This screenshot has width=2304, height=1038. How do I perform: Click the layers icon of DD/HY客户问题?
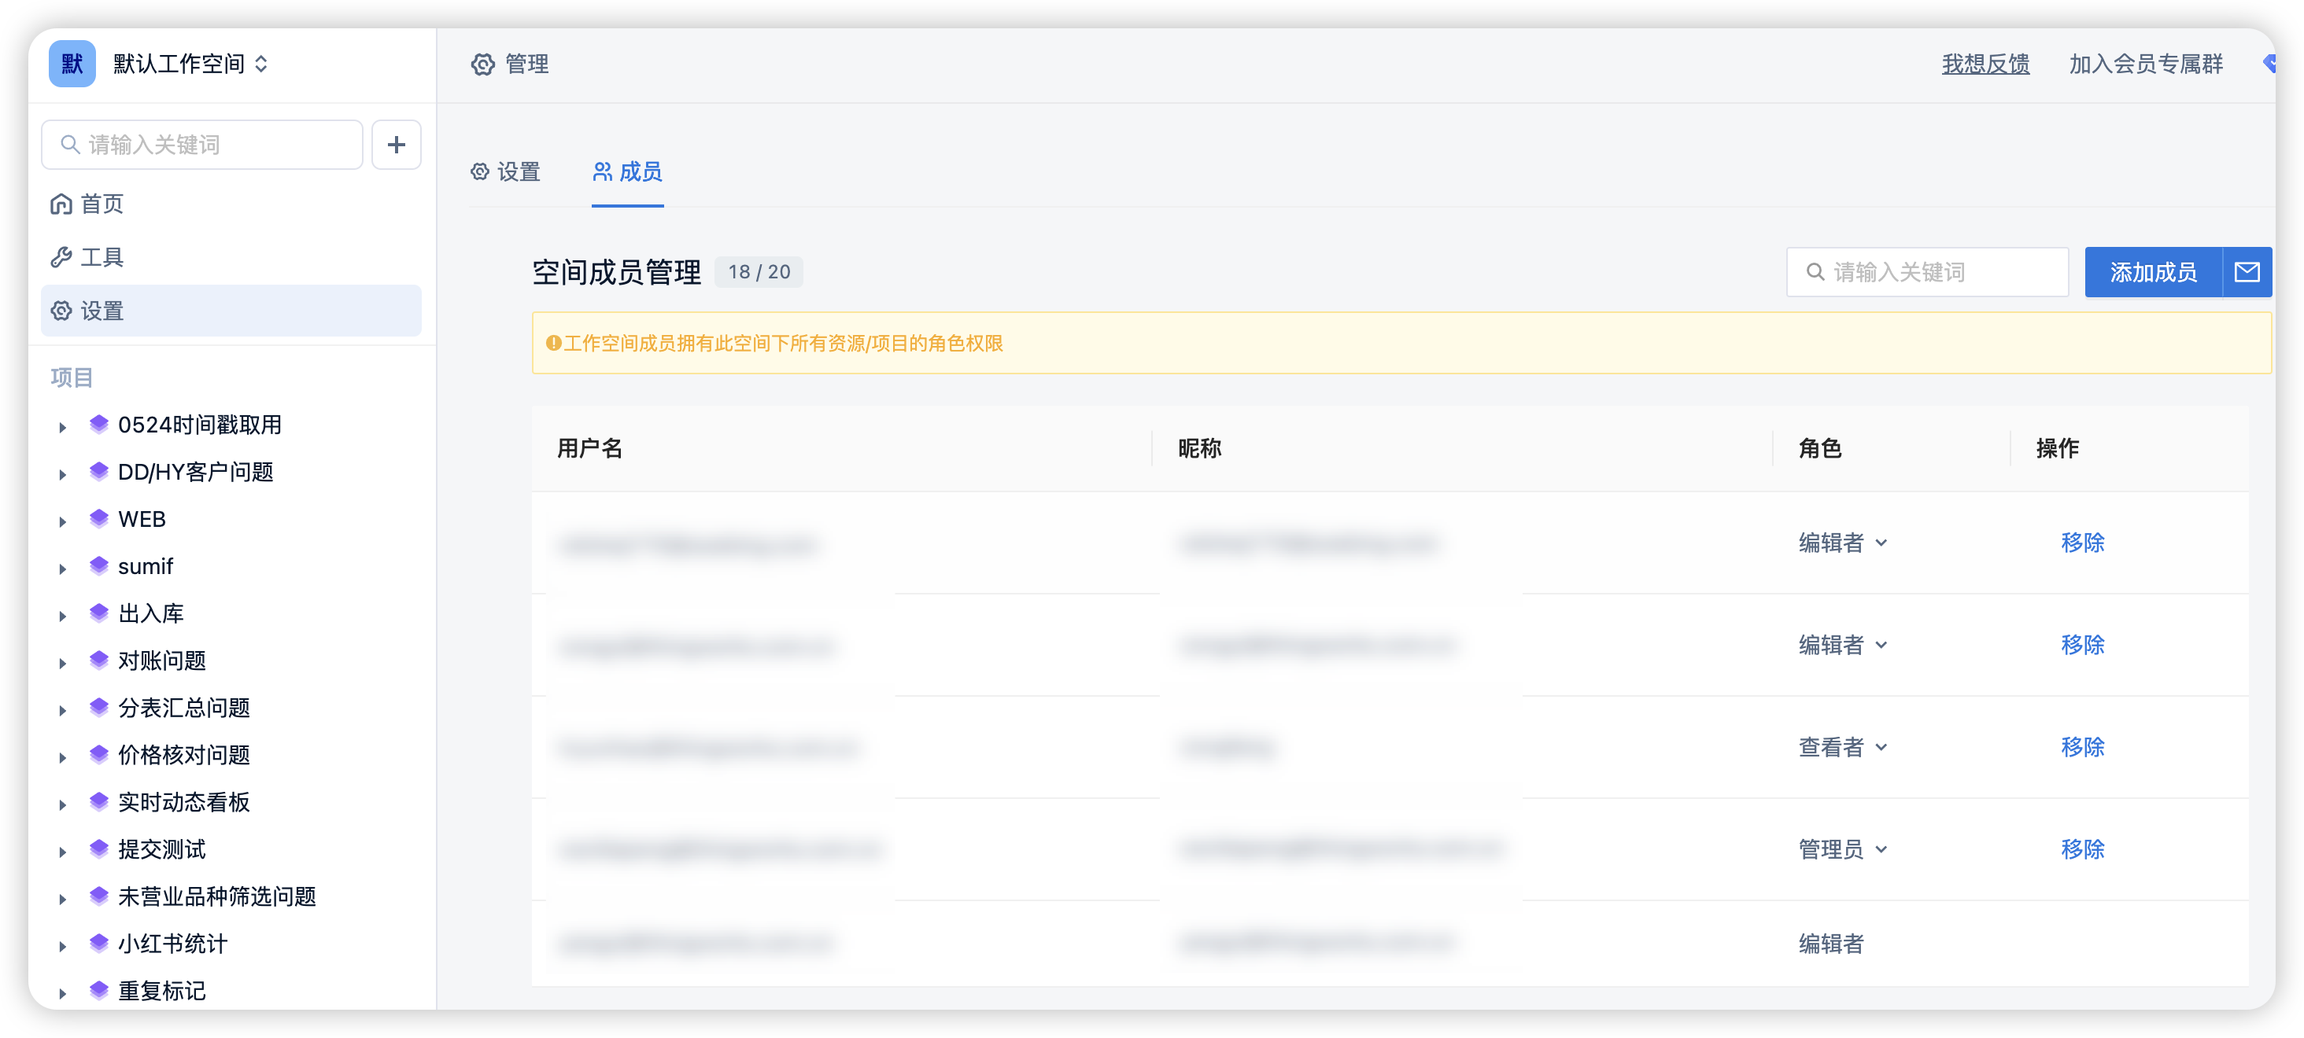(99, 471)
